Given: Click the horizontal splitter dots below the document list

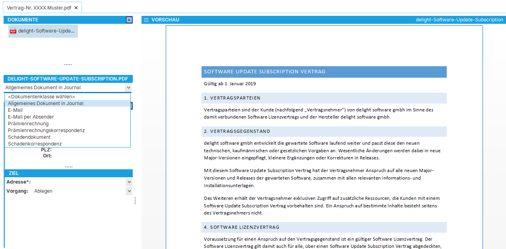Looking at the screenshot, I should pos(68,64).
